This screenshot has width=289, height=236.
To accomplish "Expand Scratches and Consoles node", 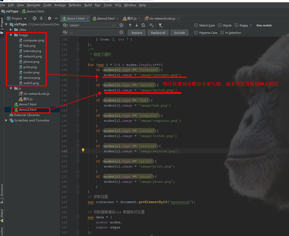I will (6, 120).
